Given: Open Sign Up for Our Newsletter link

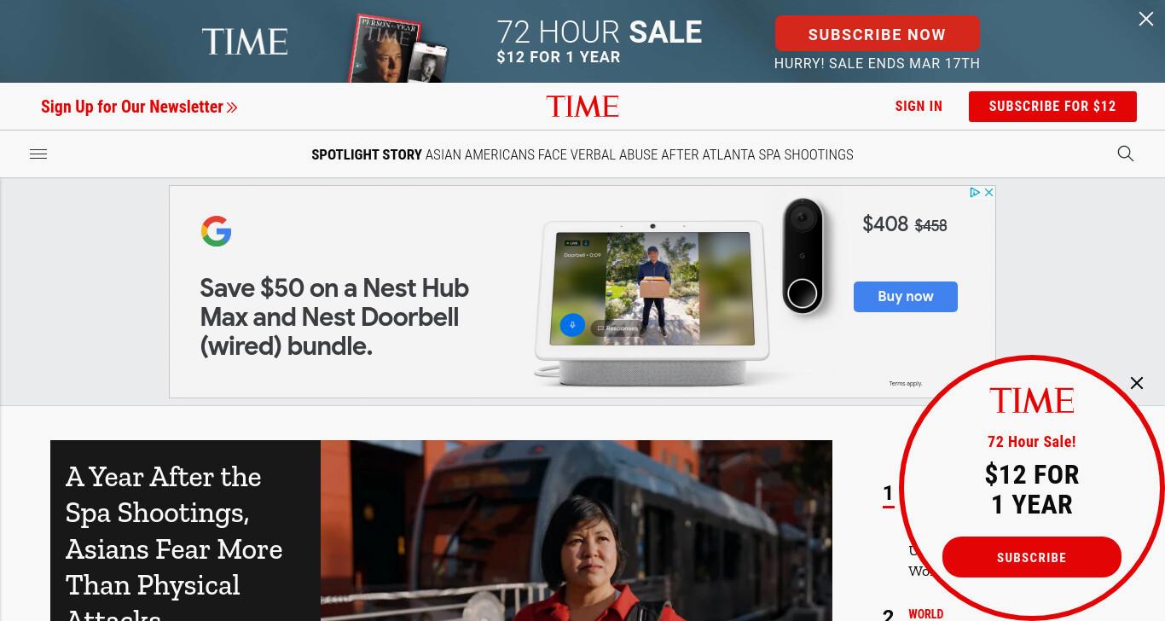Looking at the screenshot, I should (x=139, y=107).
